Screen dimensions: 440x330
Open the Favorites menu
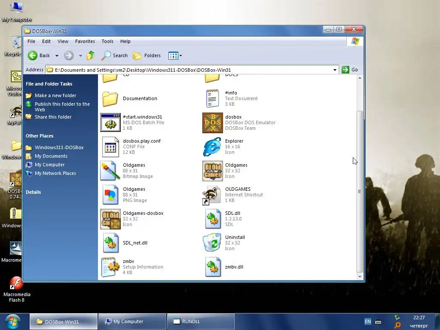85,41
